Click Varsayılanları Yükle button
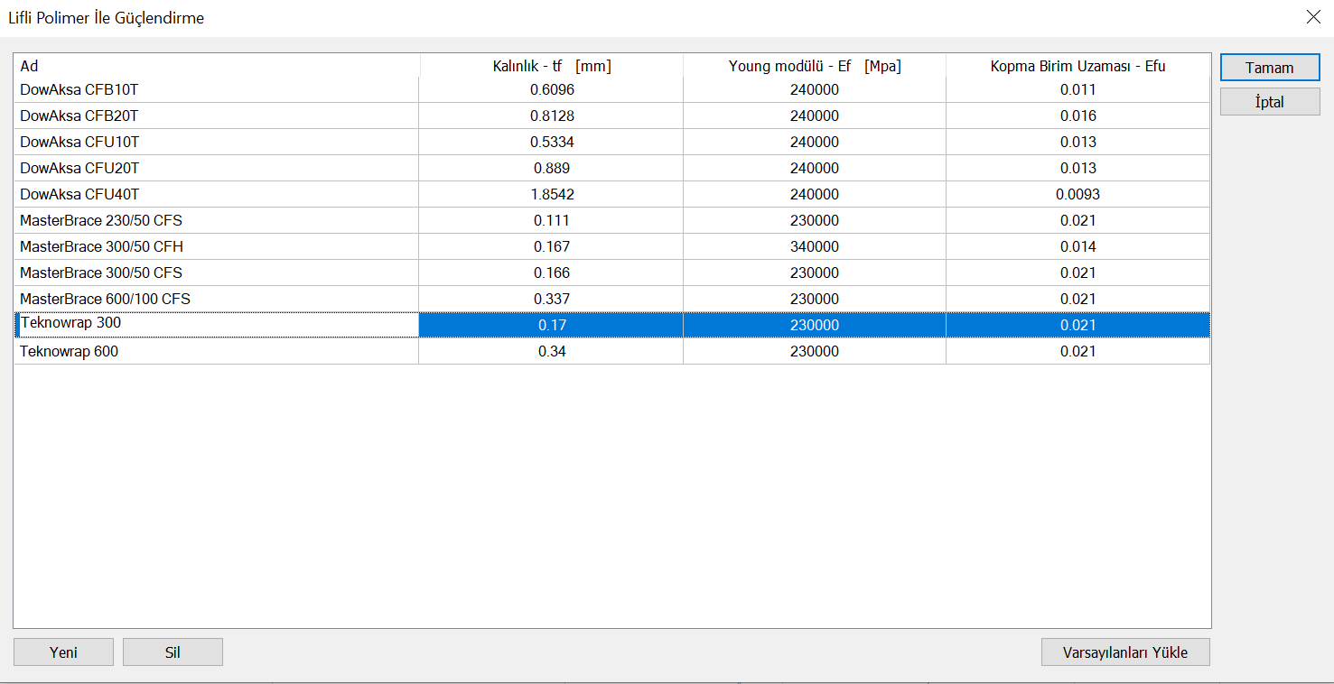This screenshot has height=684, width=1334. click(x=1124, y=652)
